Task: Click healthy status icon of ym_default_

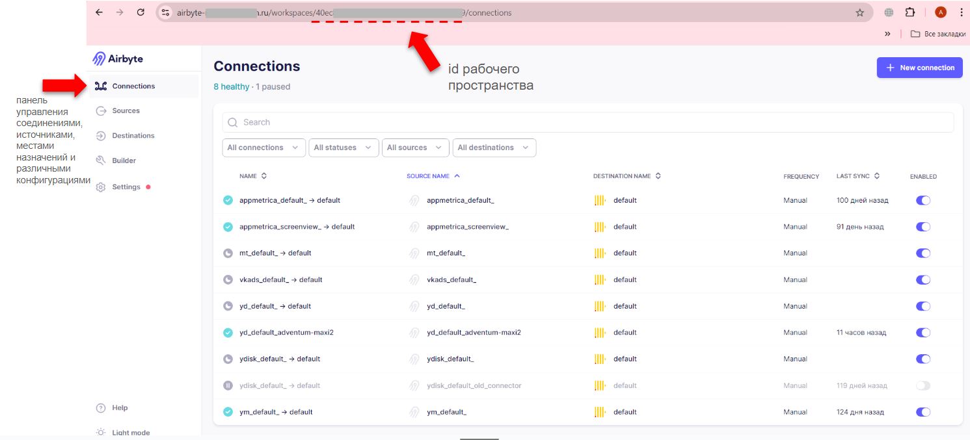Action: [x=228, y=411]
